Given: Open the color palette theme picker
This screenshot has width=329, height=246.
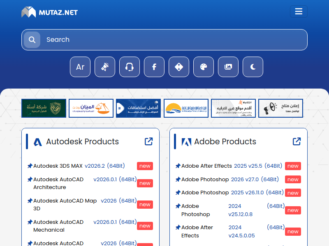Looking at the screenshot, I should pos(204,67).
